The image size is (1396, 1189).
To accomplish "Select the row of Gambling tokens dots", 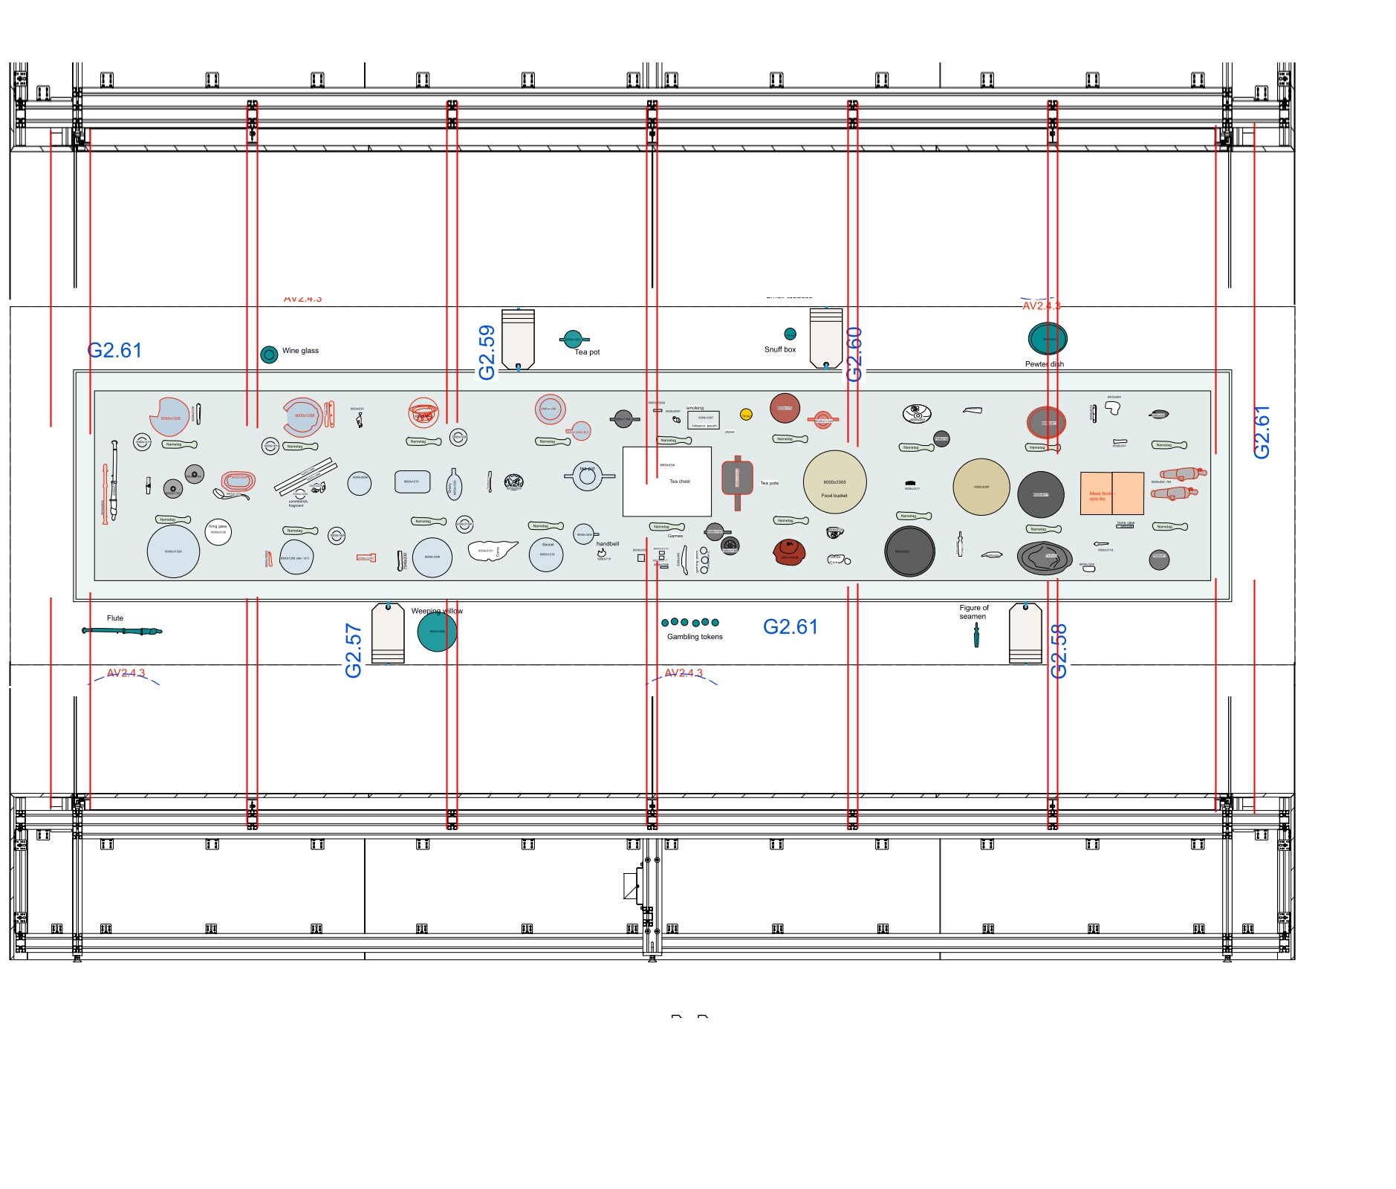I will pyautogui.click(x=690, y=622).
